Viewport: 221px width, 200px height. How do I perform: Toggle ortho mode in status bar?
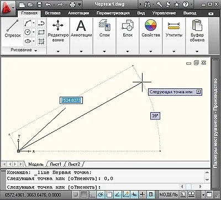click(x=92, y=194)
